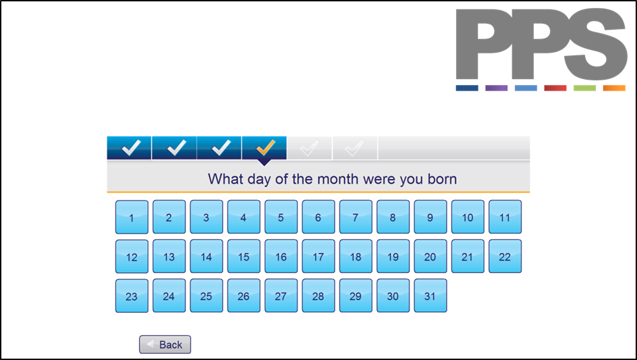This screenshot has height=360, width=637.
Task: Pick the 7 day button
Action: click(x=356, y=217)
